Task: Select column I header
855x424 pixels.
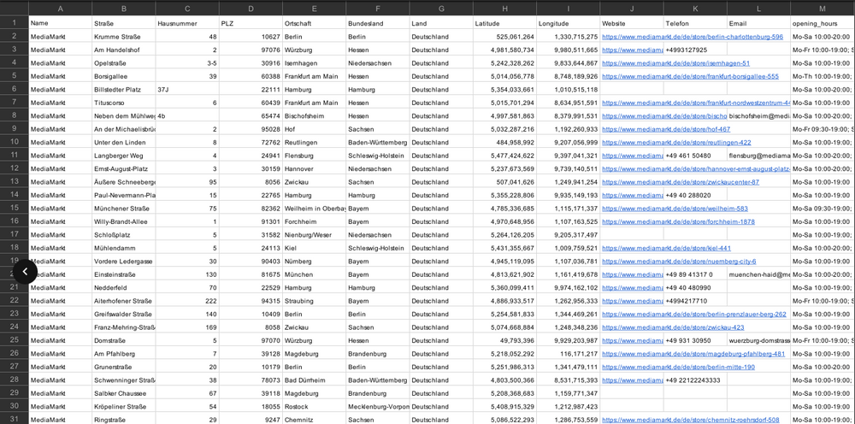Action: pos(569,9)
